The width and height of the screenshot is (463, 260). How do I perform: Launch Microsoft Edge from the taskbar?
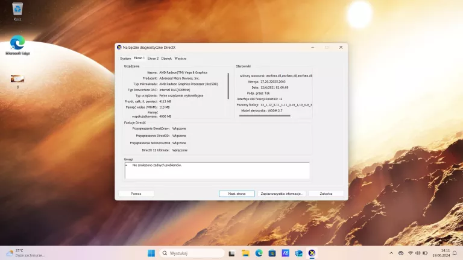(x=259, y=253)
